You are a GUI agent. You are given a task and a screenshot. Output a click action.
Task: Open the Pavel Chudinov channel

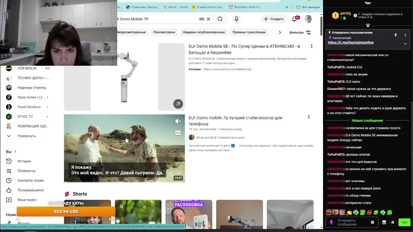point(29,107)
